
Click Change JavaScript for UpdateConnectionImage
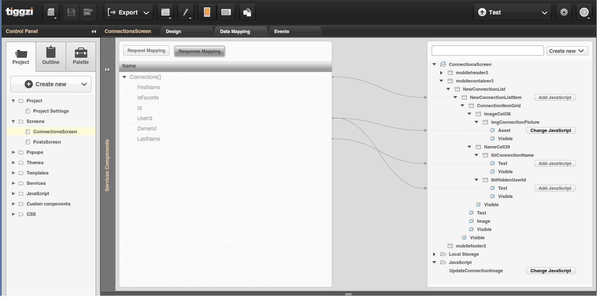pyautogui.click(x=551, y=271)
